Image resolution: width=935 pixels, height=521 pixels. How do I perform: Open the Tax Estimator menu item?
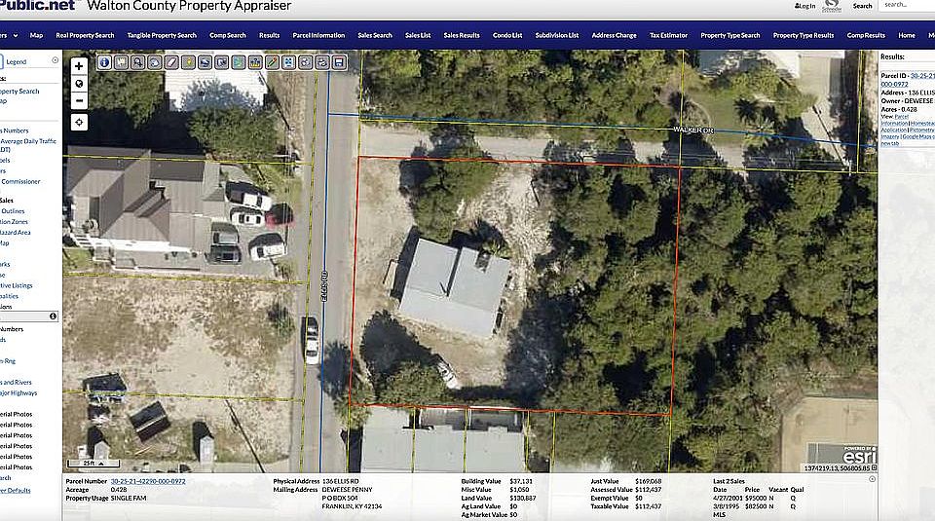[x=669, y=35]
